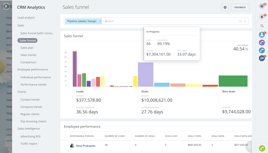Click the tall purple leads bar
The width and height of the screenshot is (268, 153).
pos(75,69)
